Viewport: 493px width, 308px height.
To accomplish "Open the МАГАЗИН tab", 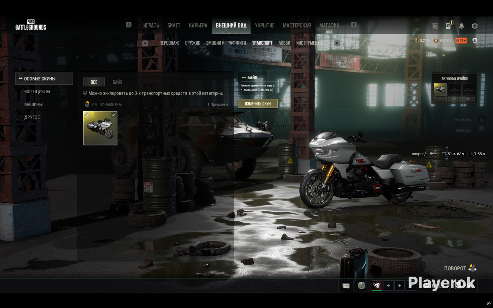I will click(329, 26).
